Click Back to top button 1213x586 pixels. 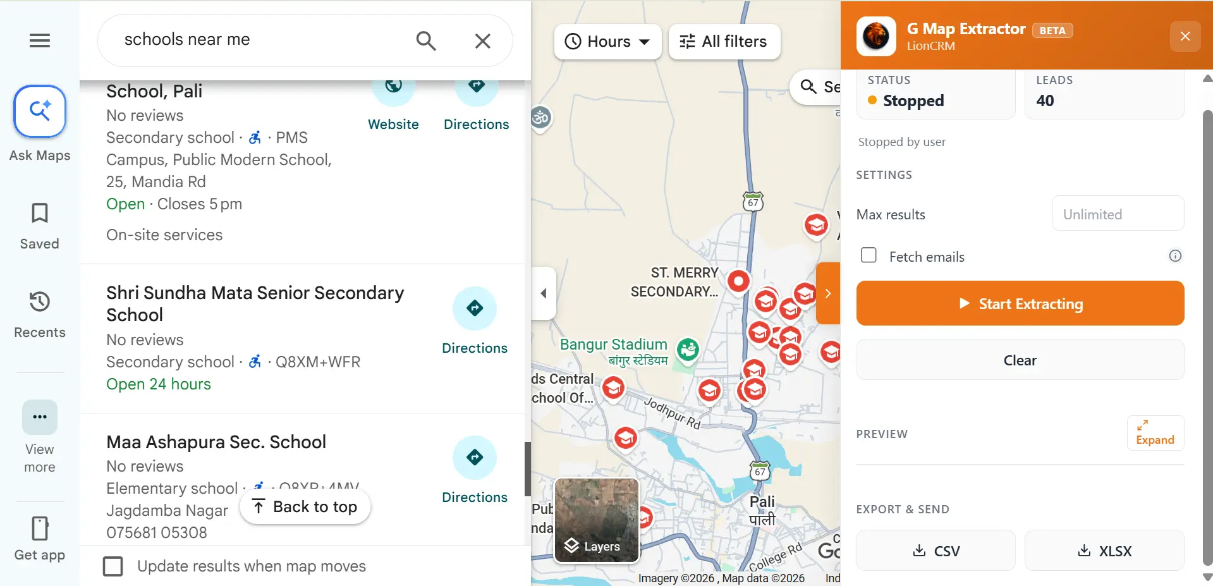[x=305, y=507]
